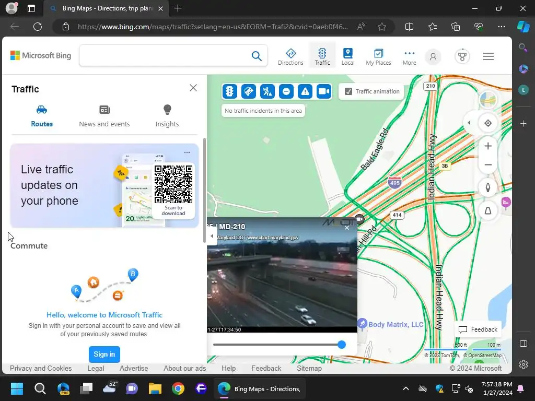Toggle the road construction incidents filter
This screenshot has height=401, width=535.
click(267, 91)
